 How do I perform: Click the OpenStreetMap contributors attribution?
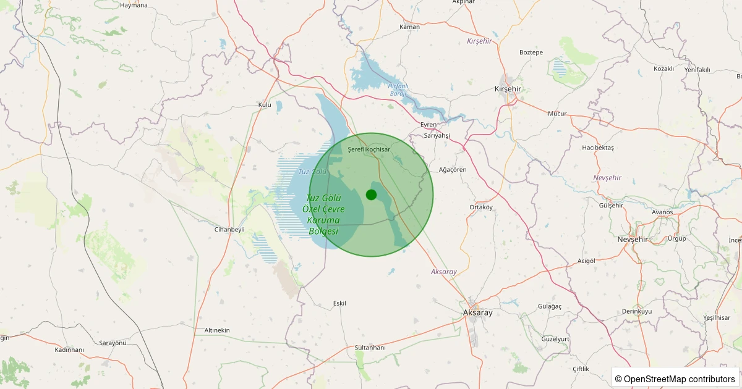point(676,379)
